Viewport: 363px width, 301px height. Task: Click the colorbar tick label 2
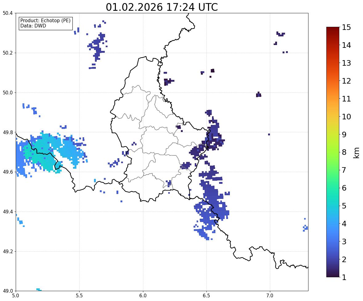click(344, 259)
